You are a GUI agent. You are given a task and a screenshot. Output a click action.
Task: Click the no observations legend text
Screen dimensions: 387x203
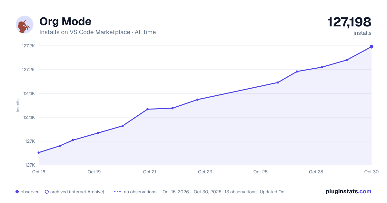[x=140, y=192]
